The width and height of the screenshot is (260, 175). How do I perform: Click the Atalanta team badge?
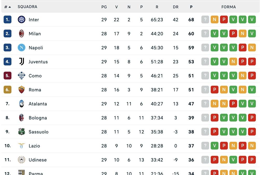coord(21,104)
